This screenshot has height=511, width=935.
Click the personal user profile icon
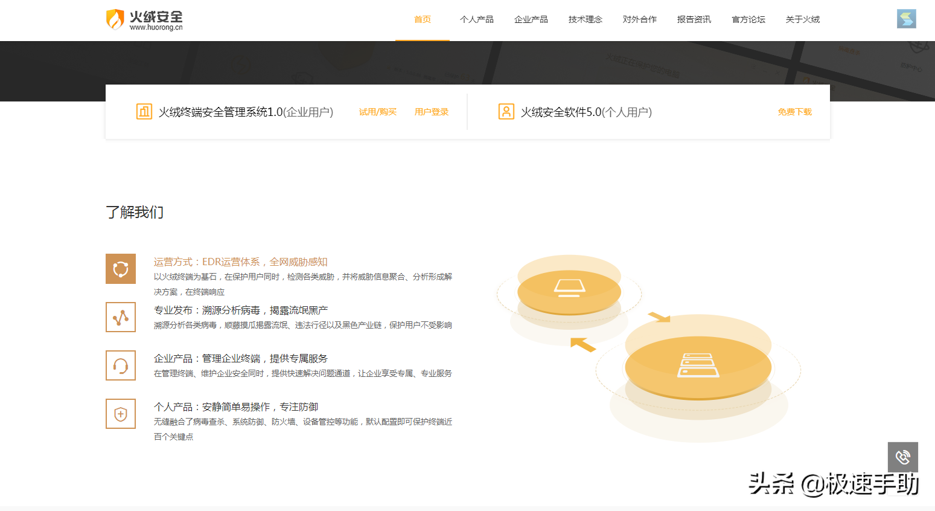click(x=506, y=111)
